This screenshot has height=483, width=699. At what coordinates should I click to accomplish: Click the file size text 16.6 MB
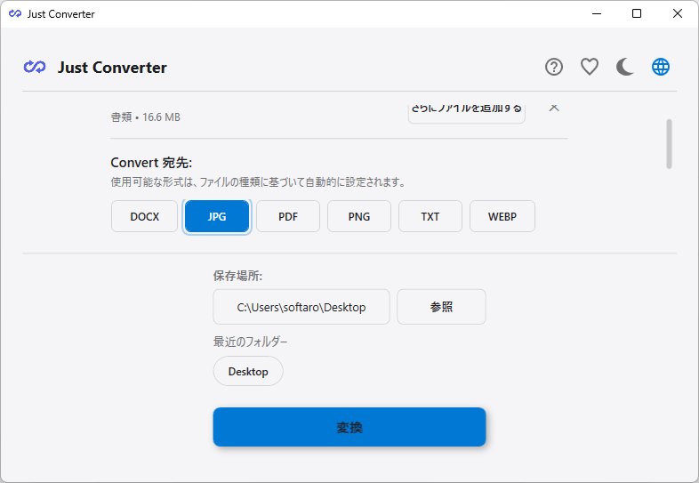(x=161, y=117)
